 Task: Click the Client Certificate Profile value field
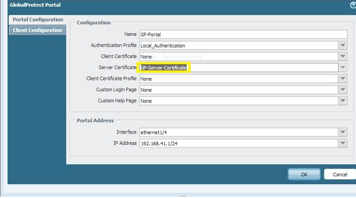(x=238, y=79)
